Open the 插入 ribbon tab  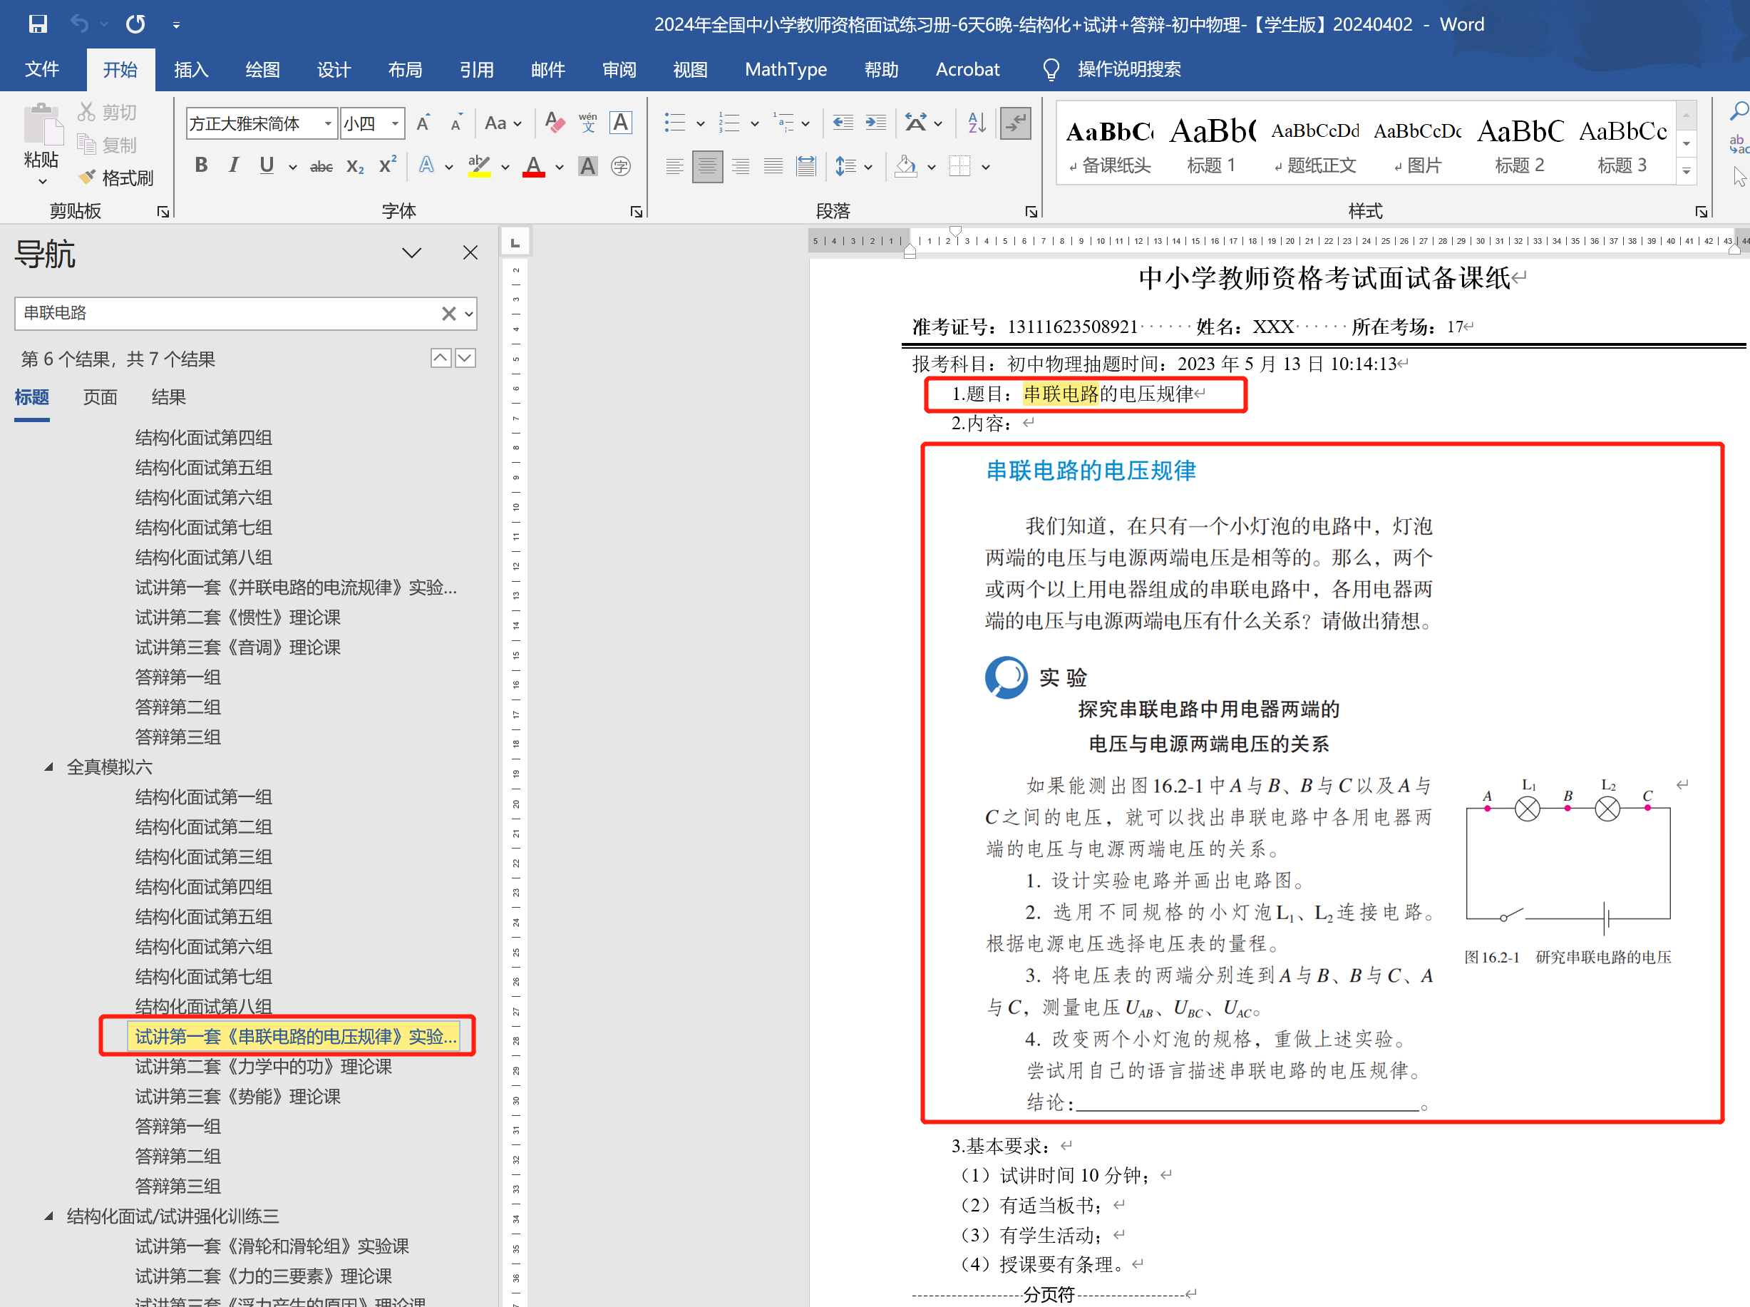(x=190, y=70)
